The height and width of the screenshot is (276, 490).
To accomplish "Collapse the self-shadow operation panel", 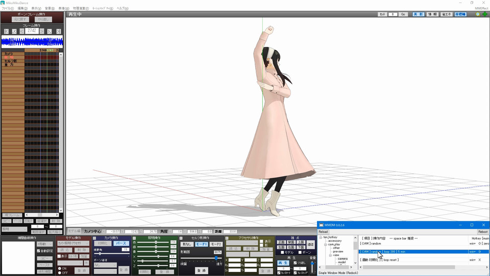I will [x=181, y=238].
